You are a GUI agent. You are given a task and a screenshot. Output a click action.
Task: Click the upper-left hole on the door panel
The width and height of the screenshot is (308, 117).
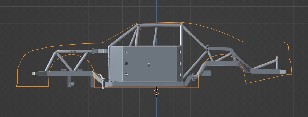pyautogui.click(x=126, y=52)
